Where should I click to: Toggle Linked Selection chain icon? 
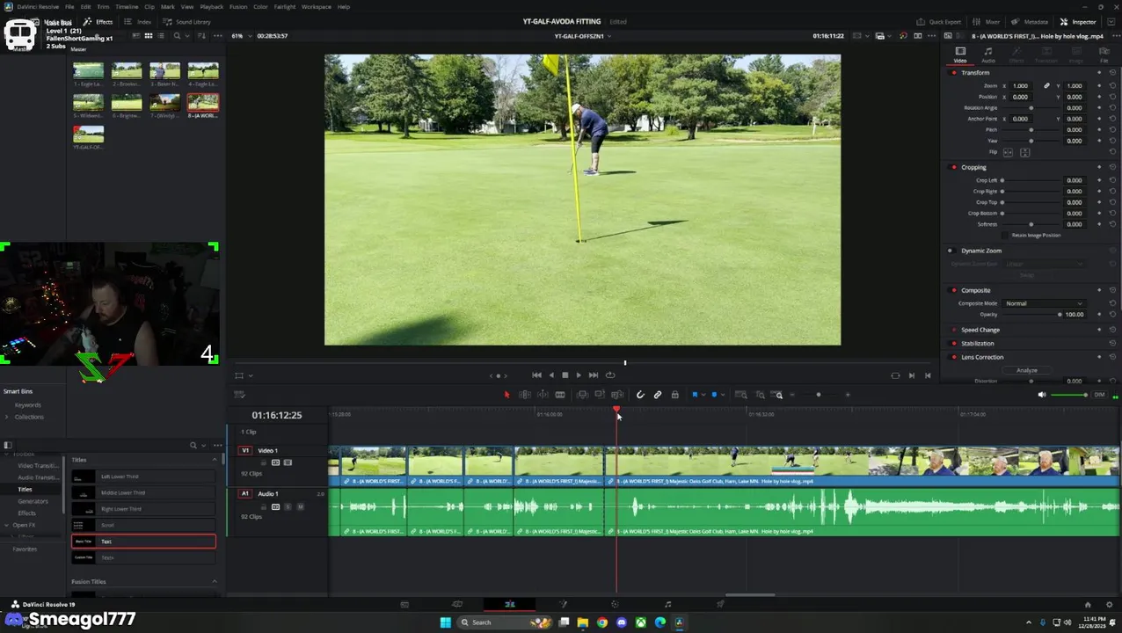pyautogui.click(x=658, y=395)
